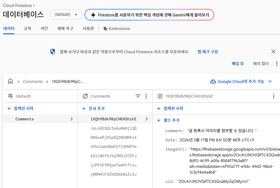
Task: Open the 앱 체크 구성 link
Action: pyautogui.click(x=208, y=52)
